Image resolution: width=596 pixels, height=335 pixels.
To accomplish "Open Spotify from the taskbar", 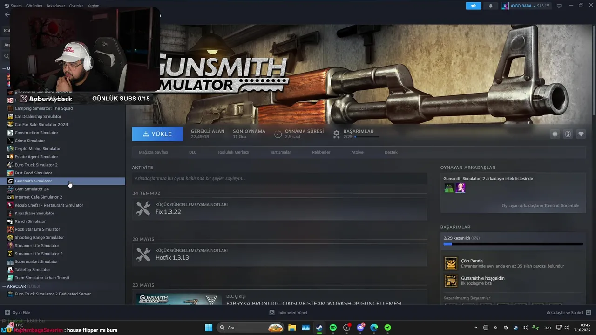I will [x=333, y=328].
